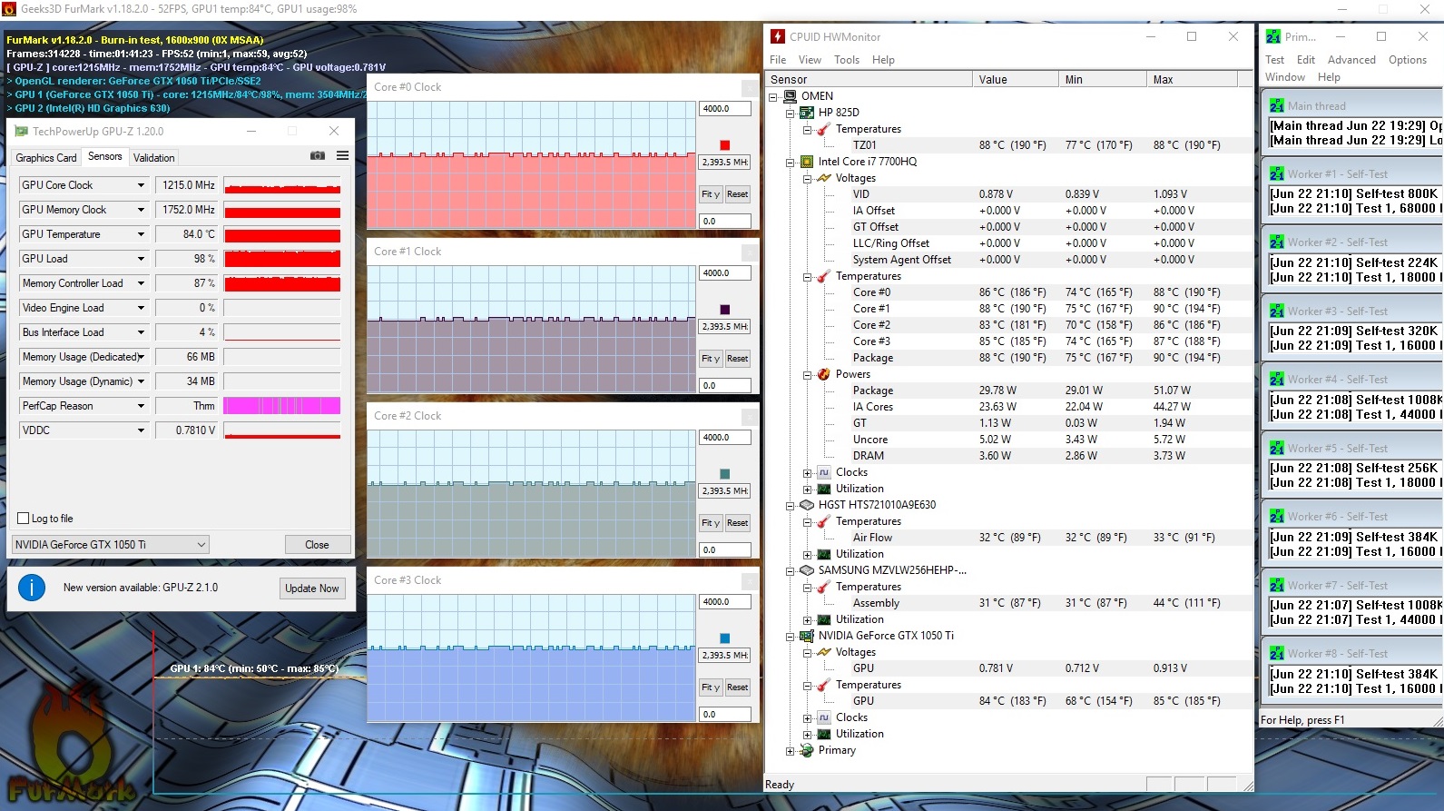Open the GPU Core Clock sensor dropdown
This screenshot has width=1444, height=811.
[x=141, y=185]
